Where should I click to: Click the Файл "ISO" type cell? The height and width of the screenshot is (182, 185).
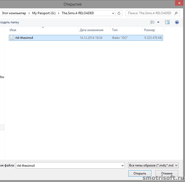point(120,38)
